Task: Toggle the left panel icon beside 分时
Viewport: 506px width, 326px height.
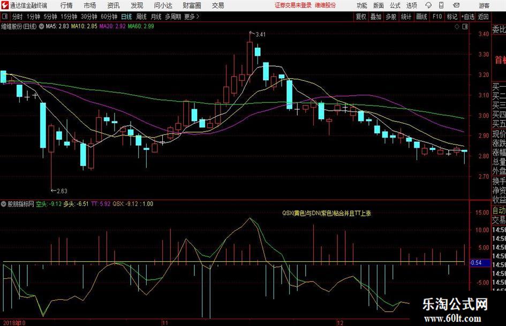Action: click(x=4, y=17)
